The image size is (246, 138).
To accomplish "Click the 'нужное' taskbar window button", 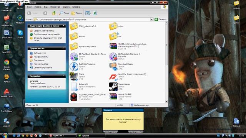I will [91, 135].
